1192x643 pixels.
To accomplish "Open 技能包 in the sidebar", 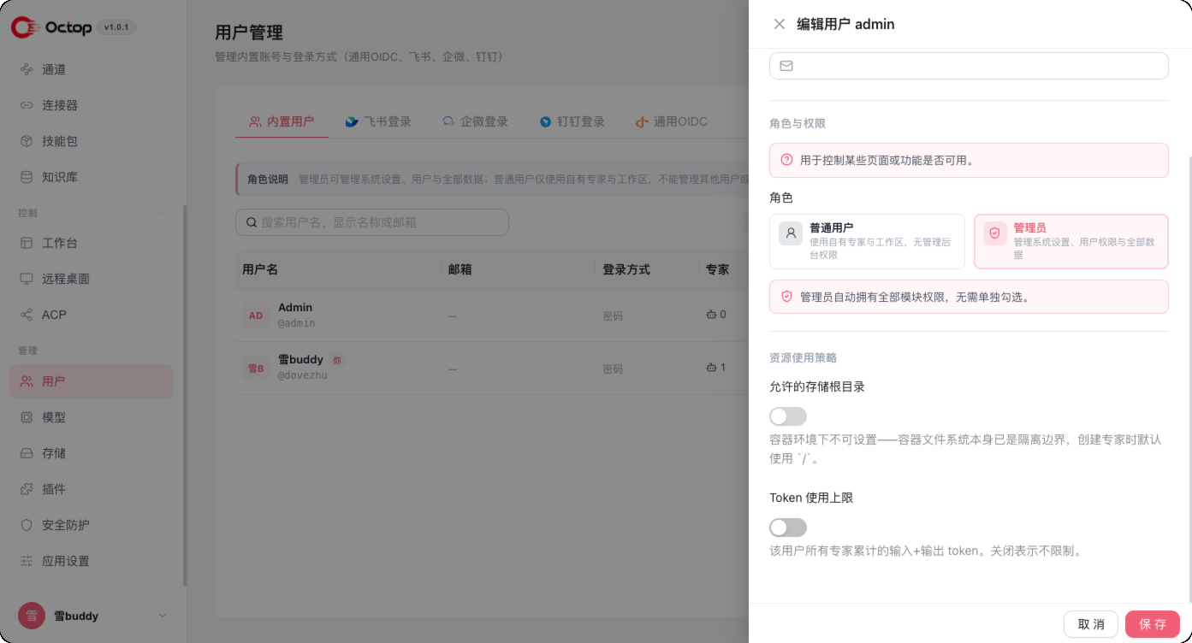I will pos(91,141).
